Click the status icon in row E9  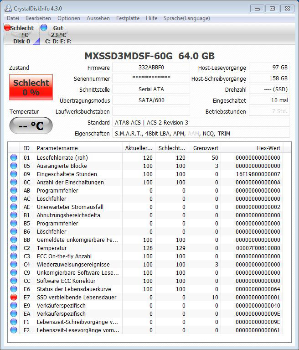(14, 305)
